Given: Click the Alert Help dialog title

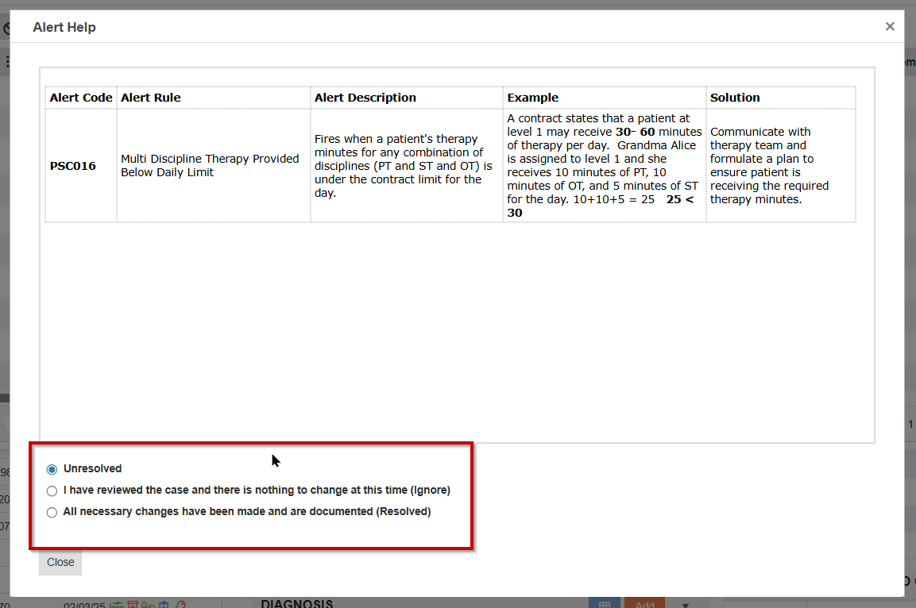Looking at the screenshot, I should tap(64, 27).
